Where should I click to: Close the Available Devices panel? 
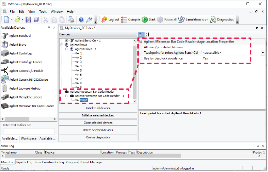54,28
